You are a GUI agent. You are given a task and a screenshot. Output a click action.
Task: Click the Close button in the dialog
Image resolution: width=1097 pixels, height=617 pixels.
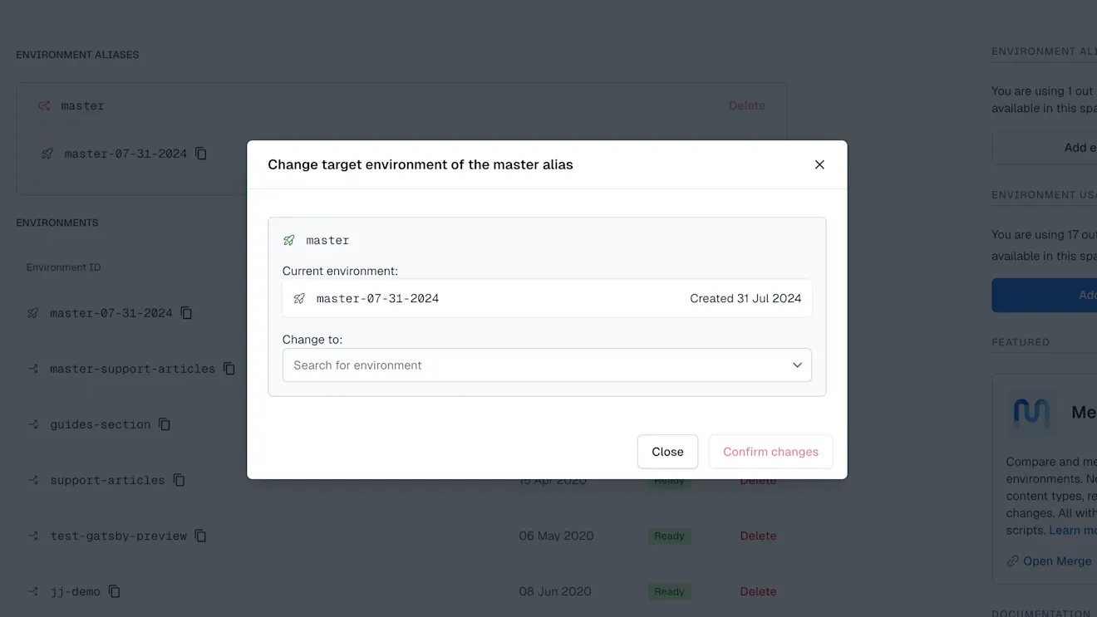coord(667,452)
